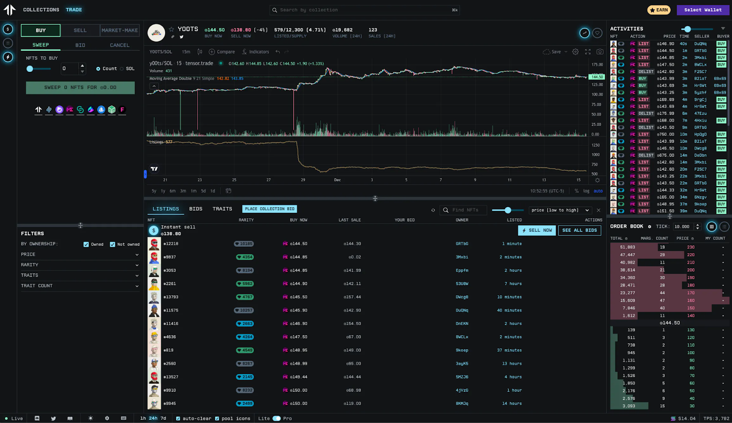
Task: Switch to the SELL tab
Action: [80, 30]
